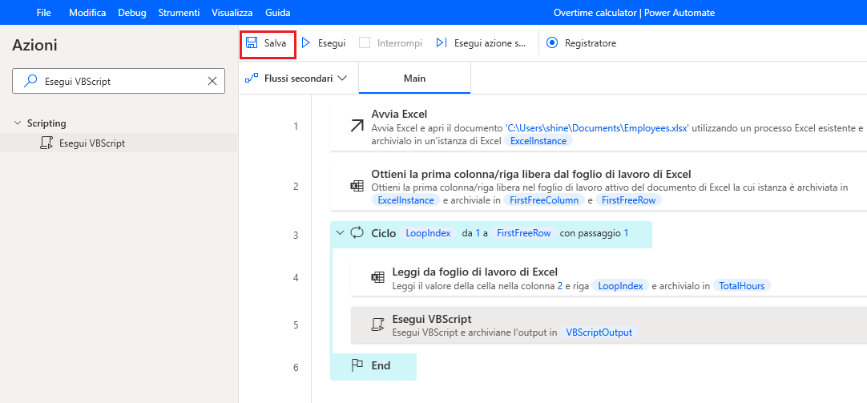The image size is (867, 403).
Task: Click the Flussi secondari subflow icon
Action: pyautogui.click(x=252, y=79)
